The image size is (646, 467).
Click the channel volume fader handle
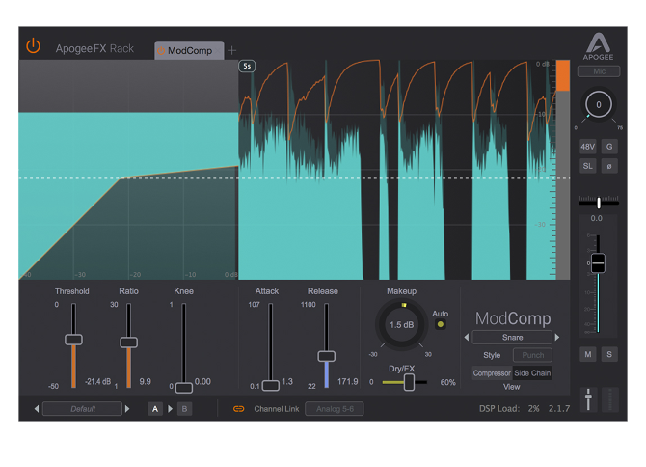tap(598, 263)
